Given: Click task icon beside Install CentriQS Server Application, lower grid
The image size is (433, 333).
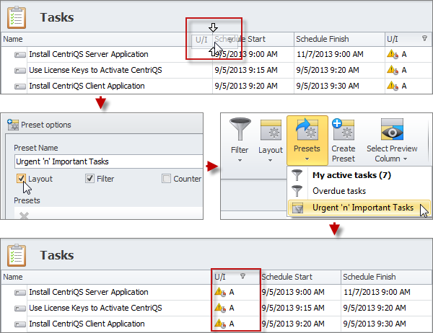Looking at the screenshot, I should coord(20,293).
